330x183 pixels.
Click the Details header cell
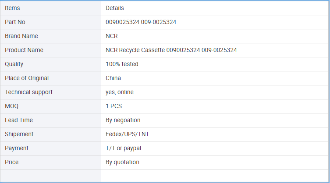pyautogui.click(x=215, y=8)
